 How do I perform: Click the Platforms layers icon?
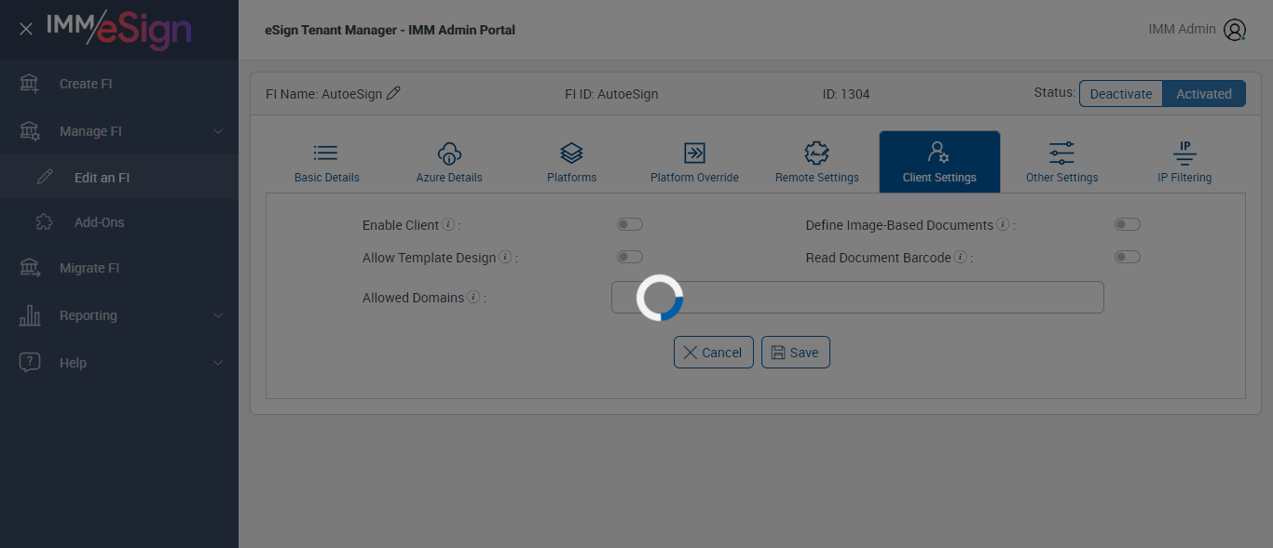pos(571,154)
